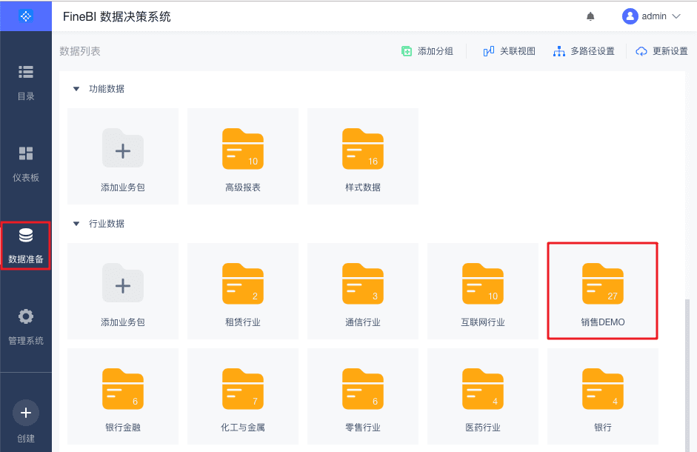This screenshot has height=452, width=697.
Task: Open 多路径设置 text link
Action: 593,51
